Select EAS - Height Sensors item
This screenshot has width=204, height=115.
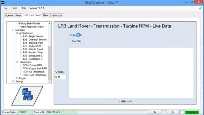click(x=33, y=36)
